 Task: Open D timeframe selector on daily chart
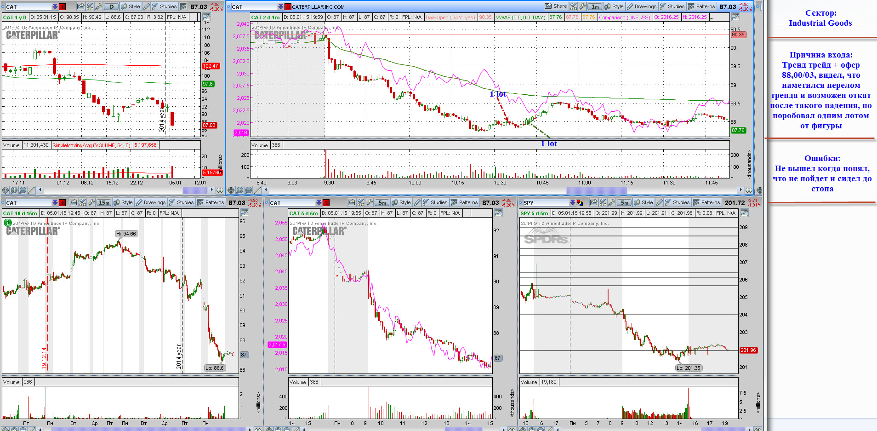coord(111,6)
